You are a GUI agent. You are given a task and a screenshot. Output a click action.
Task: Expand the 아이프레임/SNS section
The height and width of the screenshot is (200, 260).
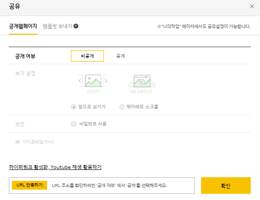[x=18, y=142]
